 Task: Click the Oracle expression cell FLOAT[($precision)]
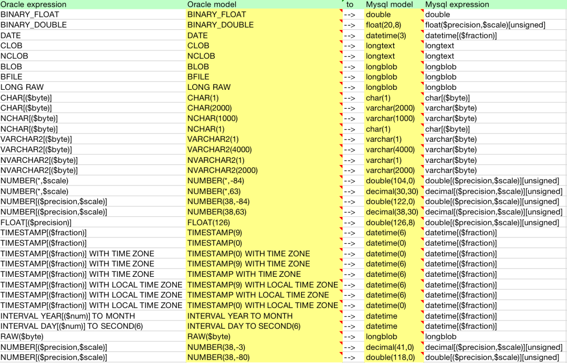92,223
